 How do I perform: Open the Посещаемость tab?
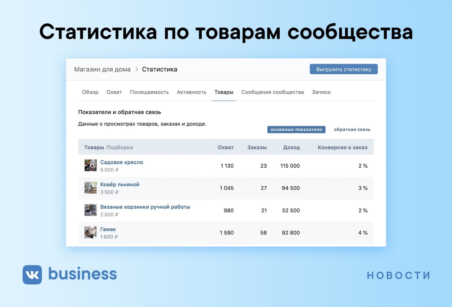[x=149, y=92]
